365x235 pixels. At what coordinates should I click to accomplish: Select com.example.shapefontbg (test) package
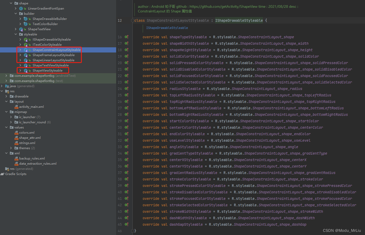pos(39,81)
